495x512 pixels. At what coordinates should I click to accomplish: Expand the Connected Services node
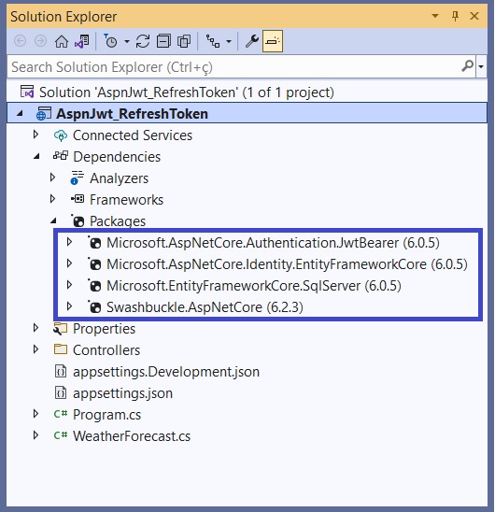tap(35, 135)
